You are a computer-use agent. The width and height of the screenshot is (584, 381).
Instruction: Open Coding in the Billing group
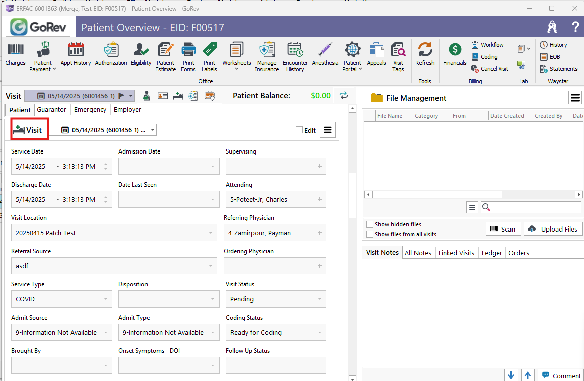pyautogui.click(x=484, y=57)
